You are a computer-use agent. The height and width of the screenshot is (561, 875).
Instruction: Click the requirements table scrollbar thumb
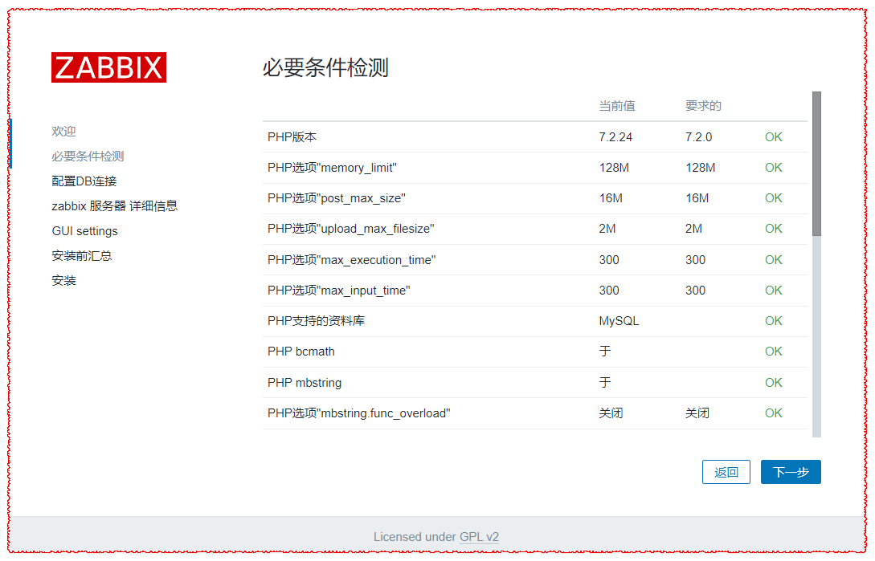tap(816, 164)
